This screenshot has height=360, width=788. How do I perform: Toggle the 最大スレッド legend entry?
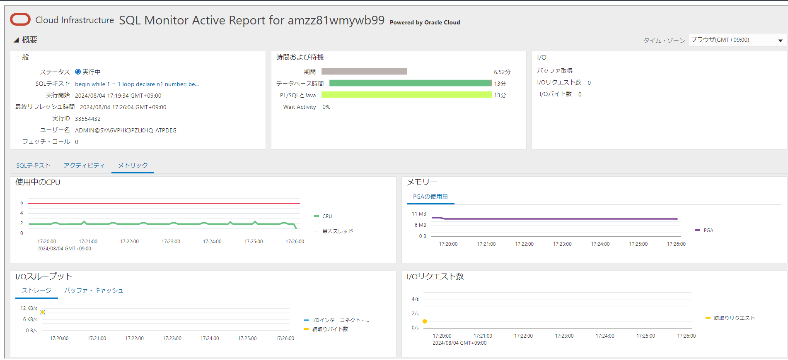334,231
